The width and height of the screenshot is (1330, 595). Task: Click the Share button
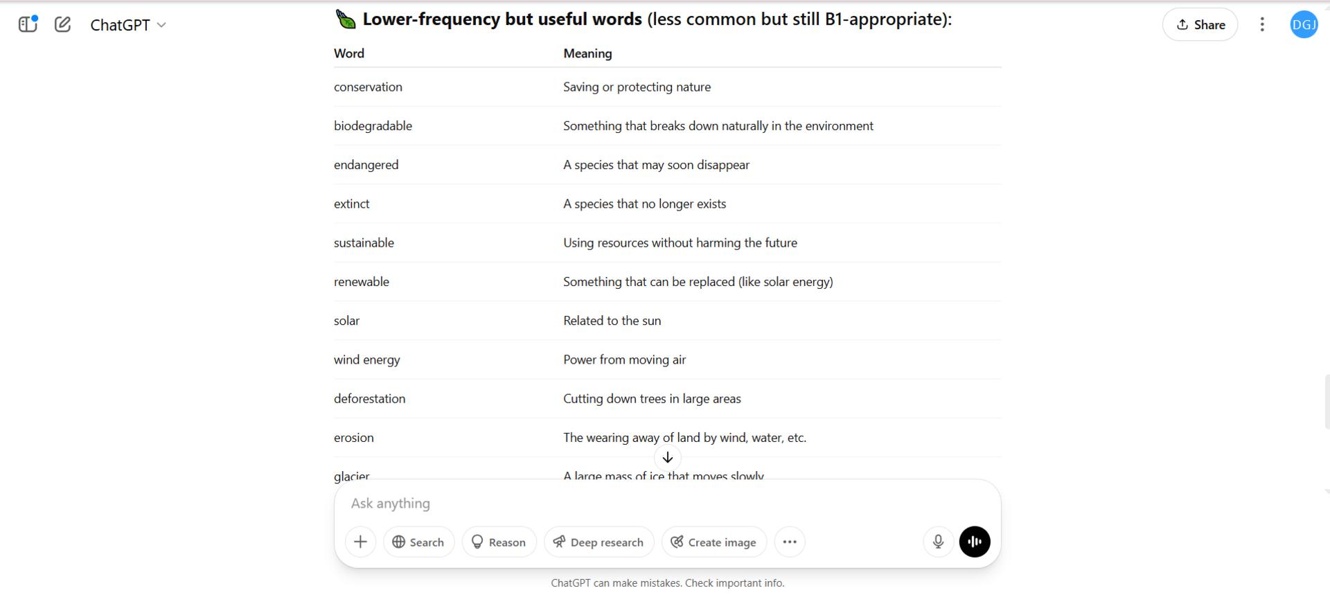[1200, 25]
